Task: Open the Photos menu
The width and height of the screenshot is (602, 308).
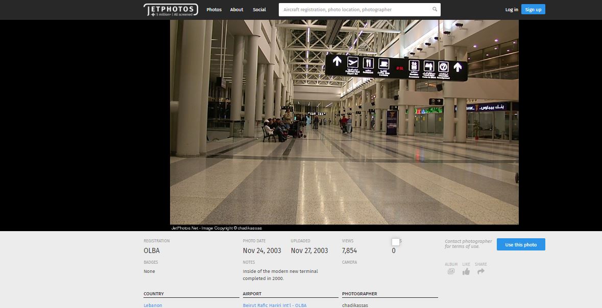Action: (214, 10)
